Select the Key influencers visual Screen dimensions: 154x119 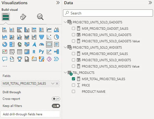pos(49,52)
